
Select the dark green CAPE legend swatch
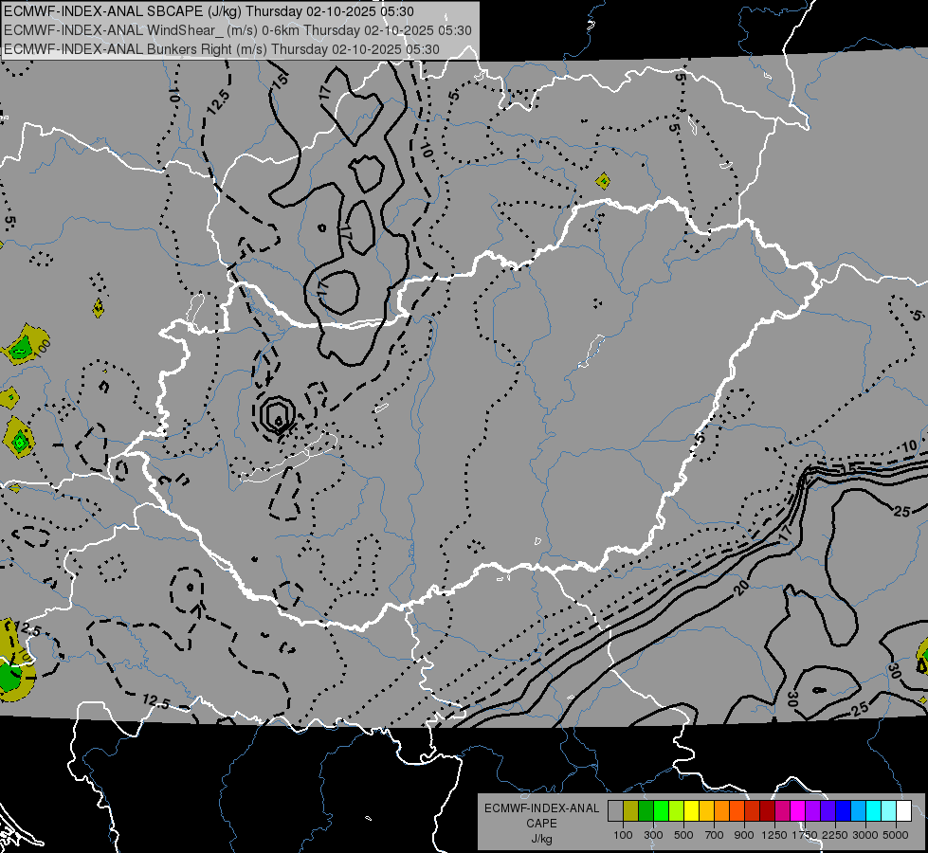646,810
